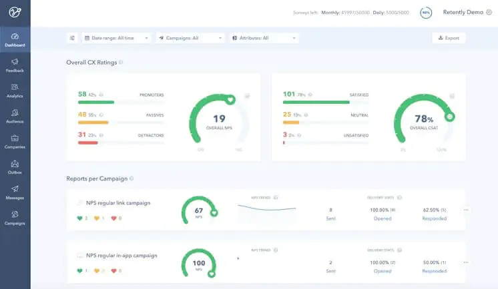The image size is (498, 289).
Task: Click the Retently Demo account name
Action: click(463, 13)
